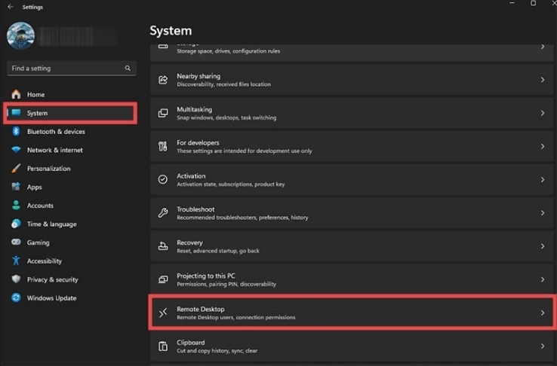The width and height of the screenshot is (557, 366).
Task: Go to Network & internet label
Action: click(55, 150)
